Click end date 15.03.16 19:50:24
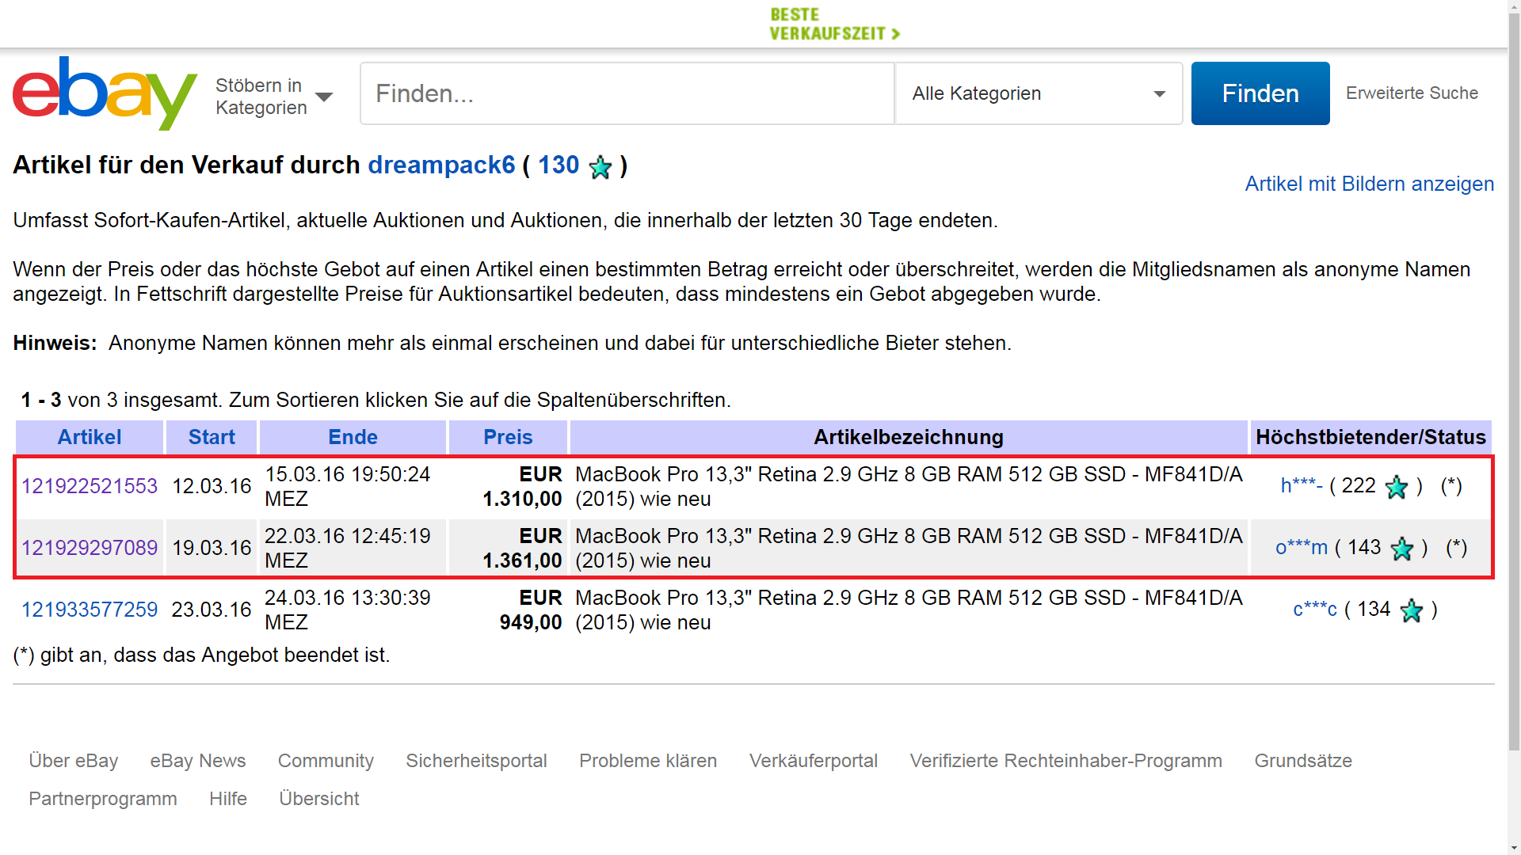1521x855 pixels. pos(348,474)
